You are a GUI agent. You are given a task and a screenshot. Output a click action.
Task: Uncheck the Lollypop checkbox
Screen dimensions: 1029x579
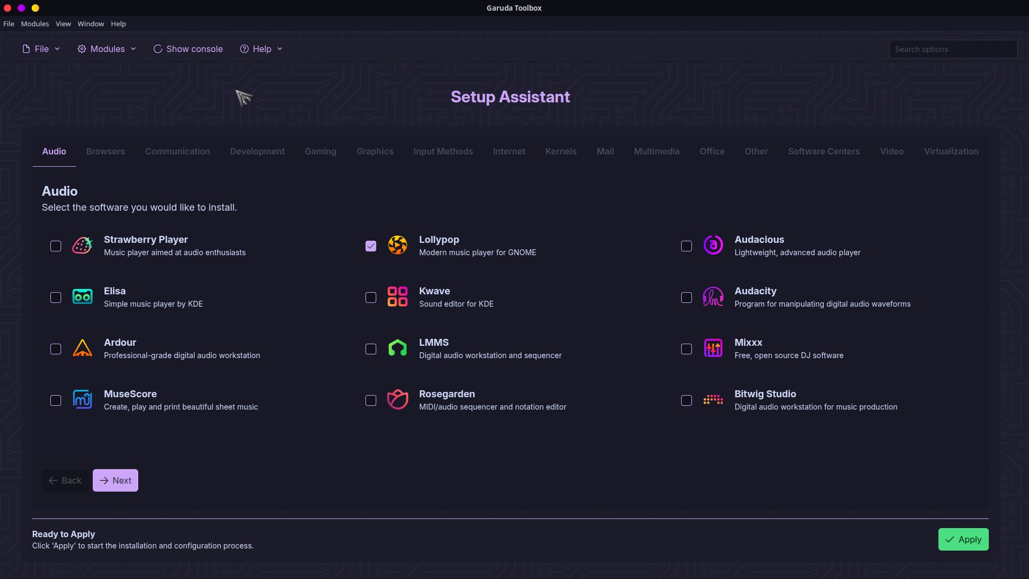point(371,246)
